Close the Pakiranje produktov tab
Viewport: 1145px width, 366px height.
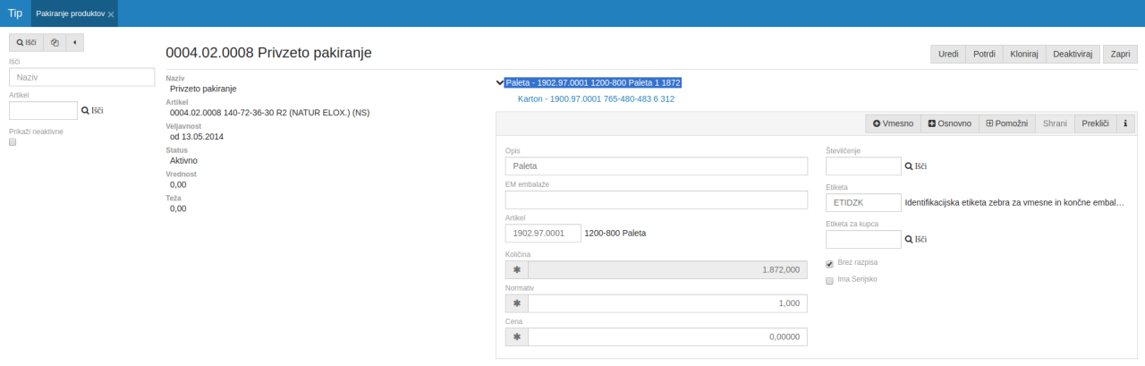[110, 15]
